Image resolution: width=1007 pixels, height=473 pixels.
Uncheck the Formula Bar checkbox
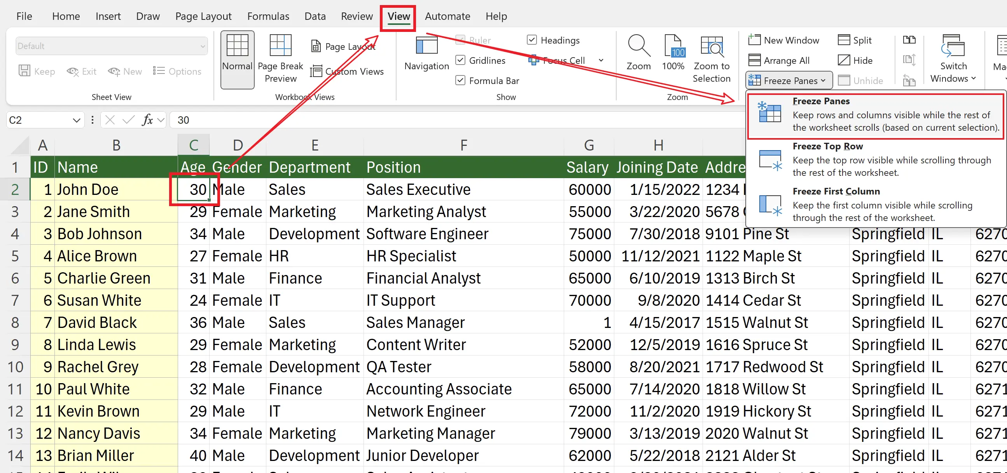coord(460,81)
